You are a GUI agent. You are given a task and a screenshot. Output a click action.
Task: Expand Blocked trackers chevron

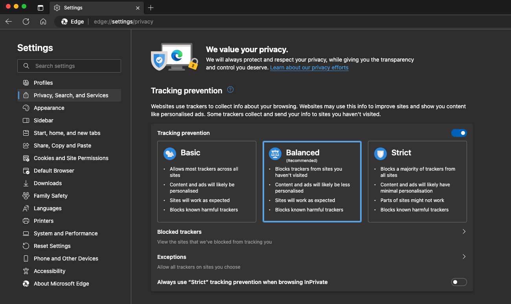464,231
